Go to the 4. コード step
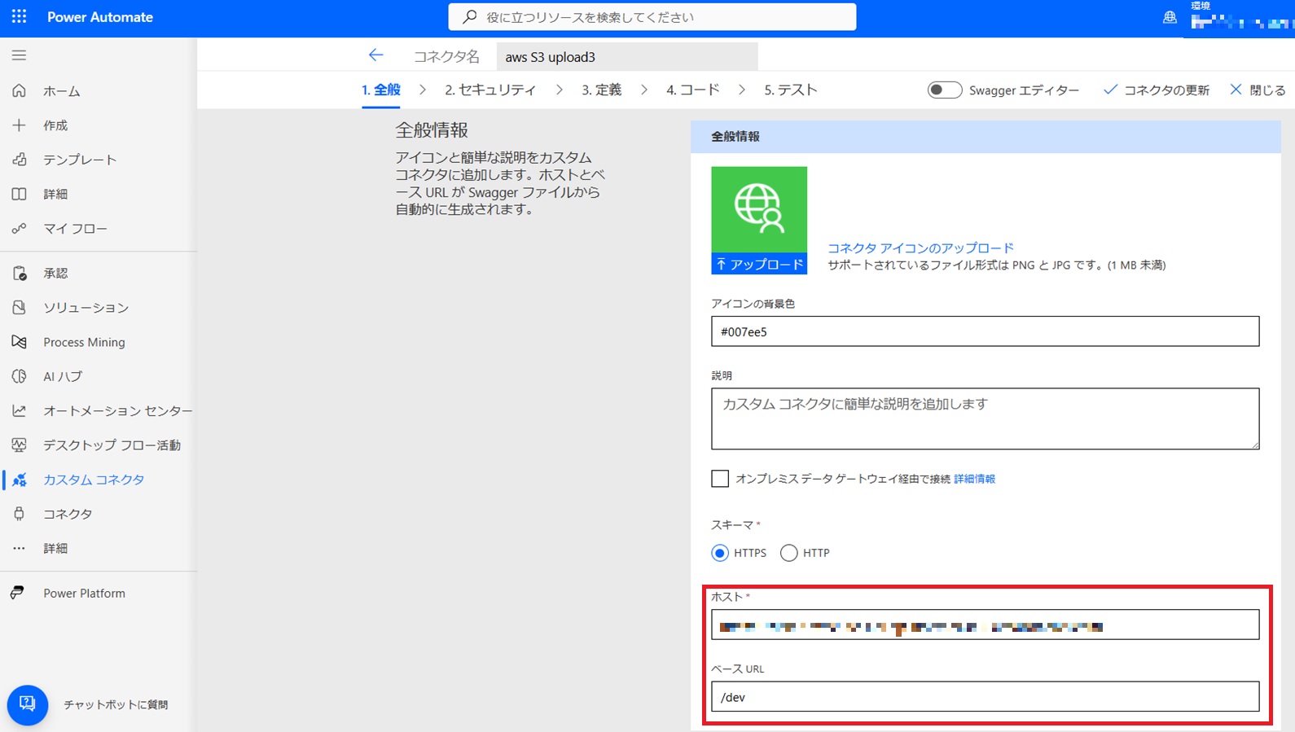 pos(693,90)
